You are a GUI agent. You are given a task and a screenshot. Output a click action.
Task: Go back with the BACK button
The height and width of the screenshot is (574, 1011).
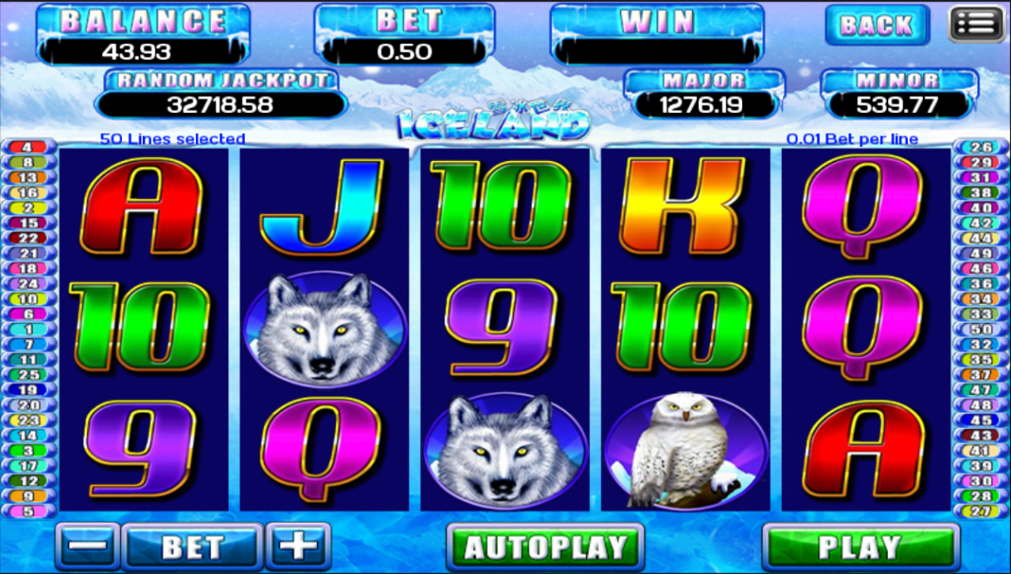877,25
